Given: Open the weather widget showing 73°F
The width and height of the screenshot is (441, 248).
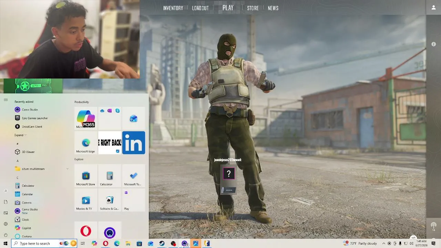Looking at the screenshot, I should 360,244.
